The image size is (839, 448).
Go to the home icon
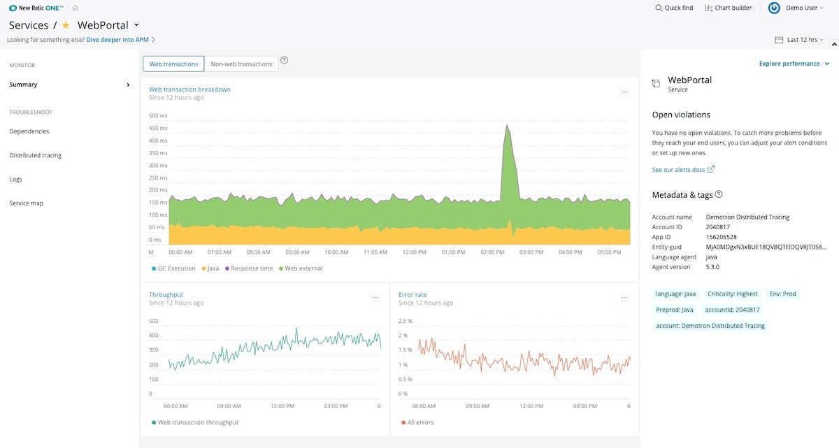75,8
